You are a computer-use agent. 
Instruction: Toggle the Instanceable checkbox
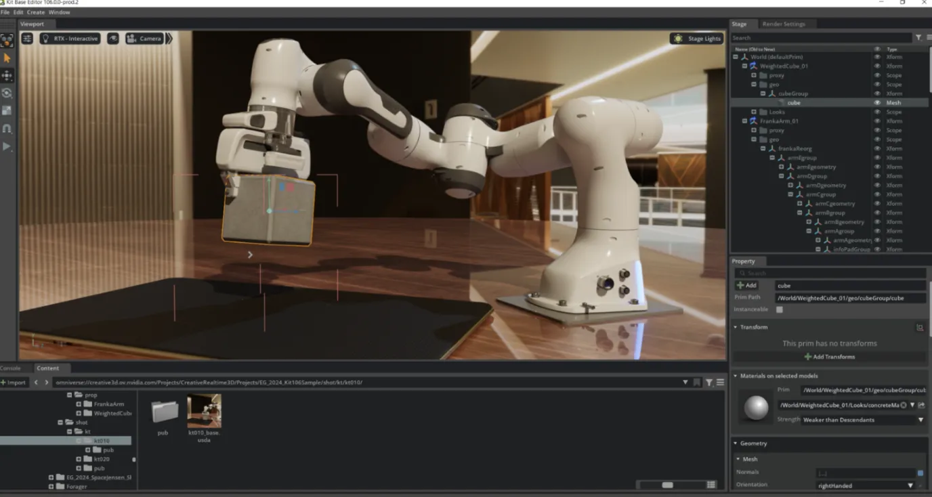coord(779,309)
